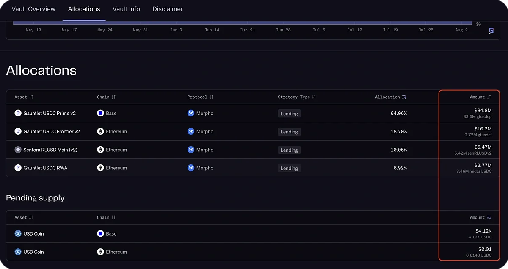Screen dimensions: 508x269
Task: Click the 33.5M gtusdcp sub-amount
Action: click(x=478, y=116)
